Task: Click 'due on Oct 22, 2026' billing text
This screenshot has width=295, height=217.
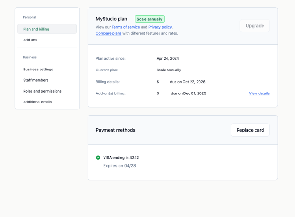Action: coord(188,82)
